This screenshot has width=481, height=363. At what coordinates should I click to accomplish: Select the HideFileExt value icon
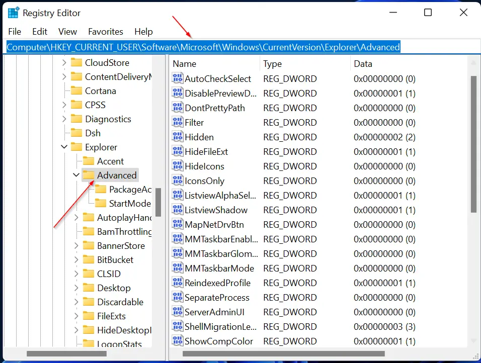pyautogui.click(x=178, y=151)
